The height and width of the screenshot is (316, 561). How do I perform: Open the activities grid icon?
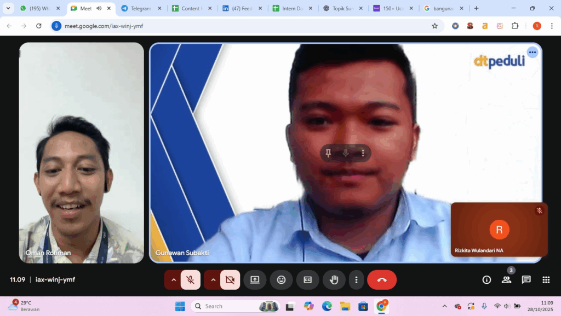click(546, 280)
